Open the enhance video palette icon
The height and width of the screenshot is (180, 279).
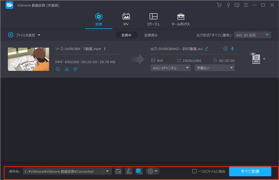(x=75, y=69)
